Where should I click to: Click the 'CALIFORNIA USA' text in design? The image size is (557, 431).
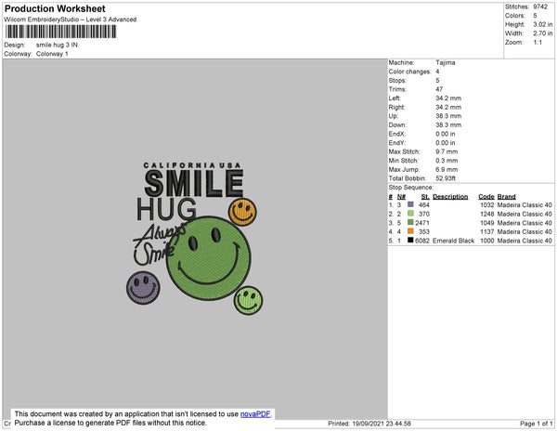(x=192, y=165)
